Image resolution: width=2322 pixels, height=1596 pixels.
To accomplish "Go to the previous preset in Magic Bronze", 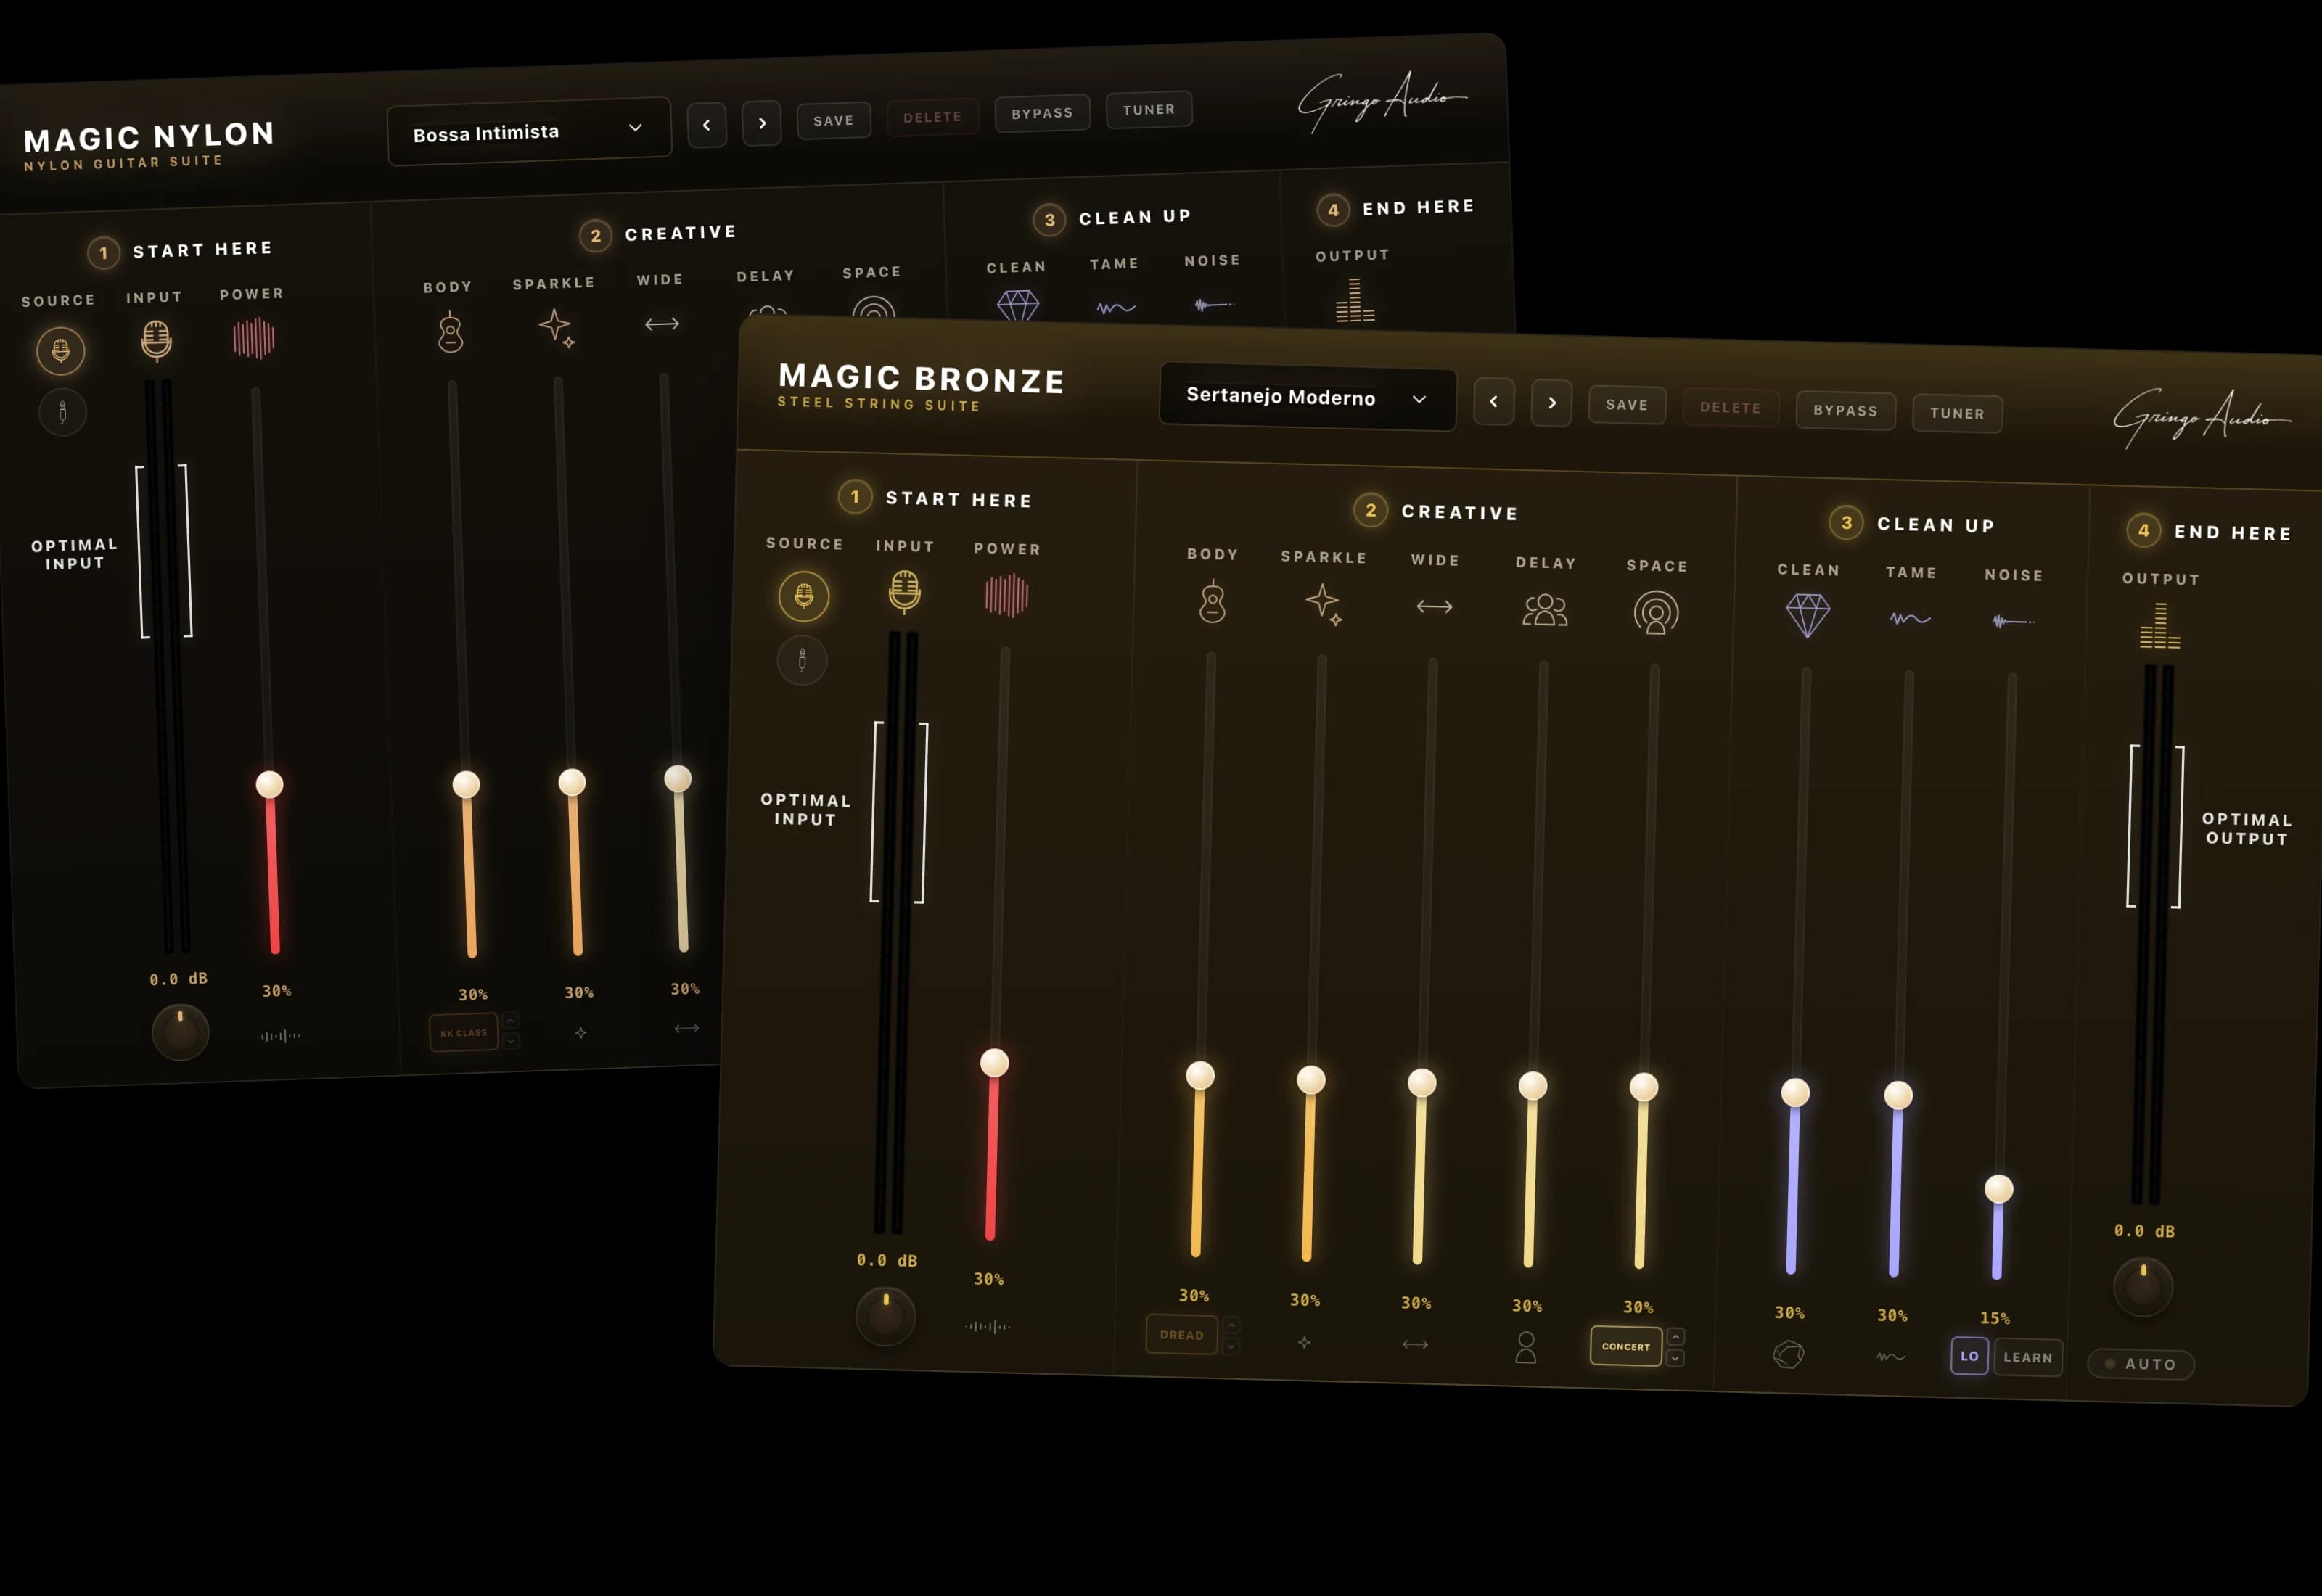I will pyautogui.click(x=1494, y=401).
